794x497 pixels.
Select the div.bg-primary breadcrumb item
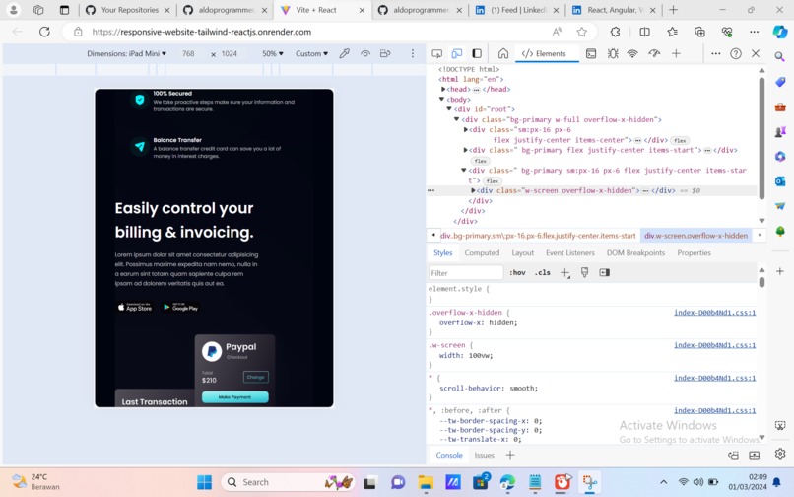[538, 236]
